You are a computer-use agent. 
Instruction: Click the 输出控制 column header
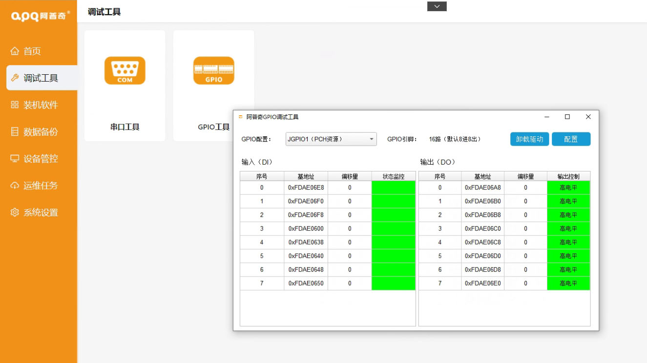(x=568, y=176)
